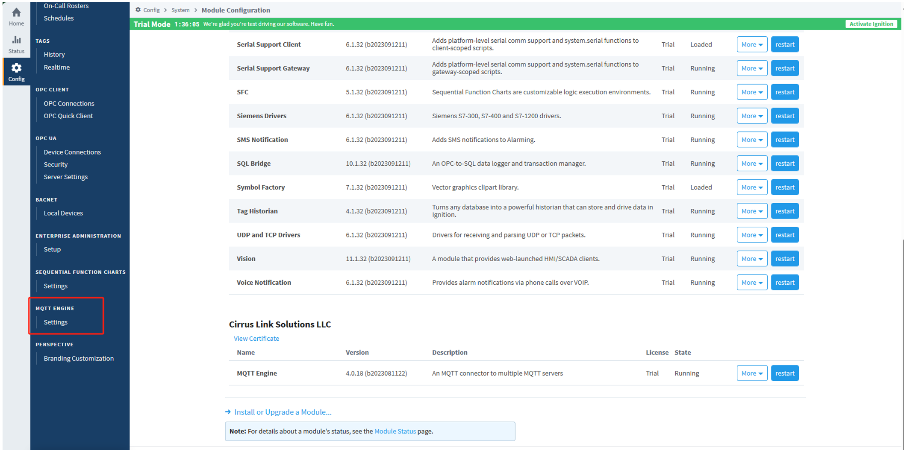Screen dimensions: 904x450
Task: Open the View Certificate link
Action: [x=256, y=339]
